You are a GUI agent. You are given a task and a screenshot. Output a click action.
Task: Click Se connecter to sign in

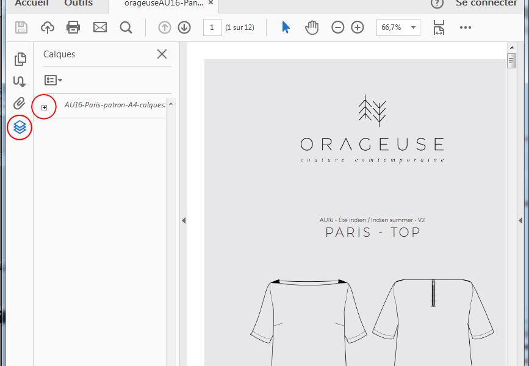(486, 3)
